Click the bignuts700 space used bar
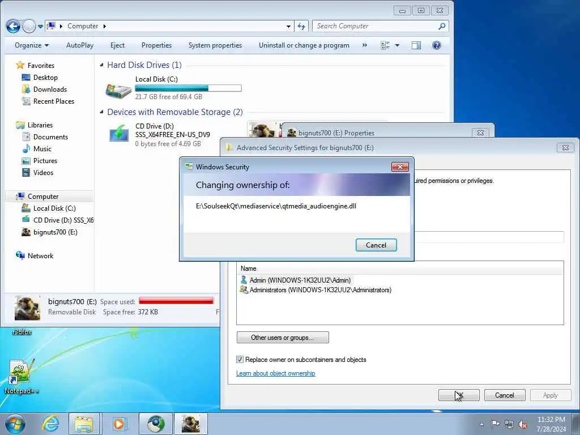Viewport: 580px width, 435px height. [176, 301]
